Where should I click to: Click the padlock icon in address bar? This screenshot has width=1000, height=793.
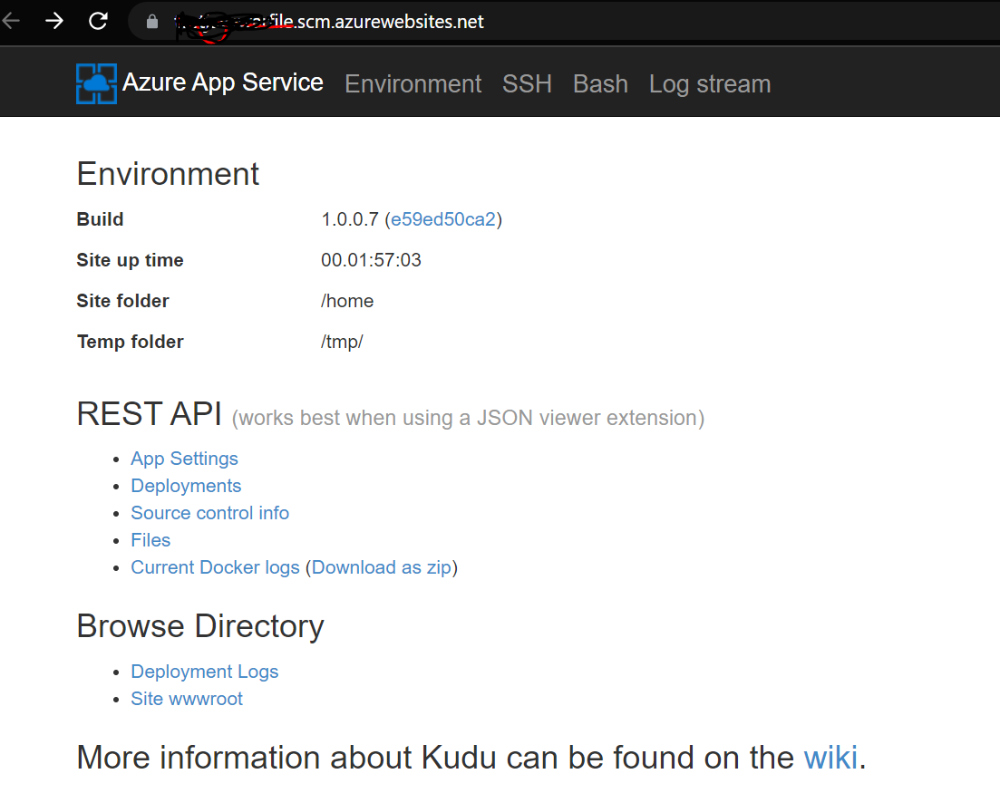(151, 22)
